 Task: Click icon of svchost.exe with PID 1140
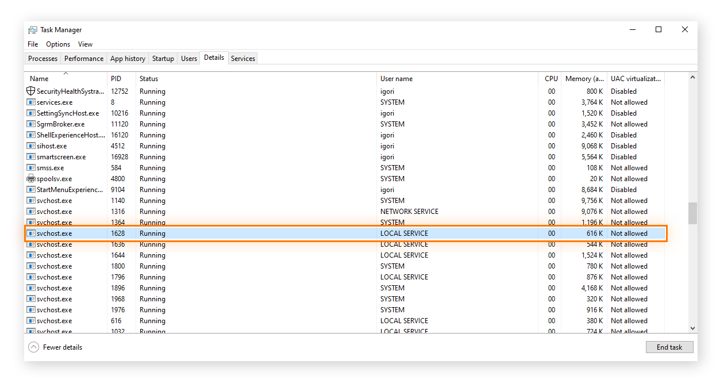coord(31,200)
